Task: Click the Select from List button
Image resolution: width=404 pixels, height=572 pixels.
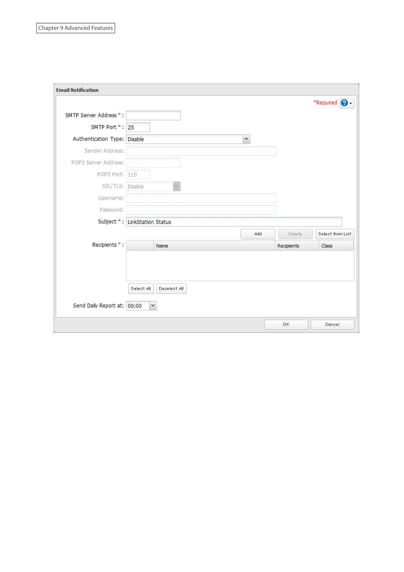Action: coord(334,234)
